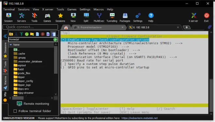The height and width of the screenshot is (122, 215).
Task: Close the /home/mobaxterm tab
Action: [122, 27]
